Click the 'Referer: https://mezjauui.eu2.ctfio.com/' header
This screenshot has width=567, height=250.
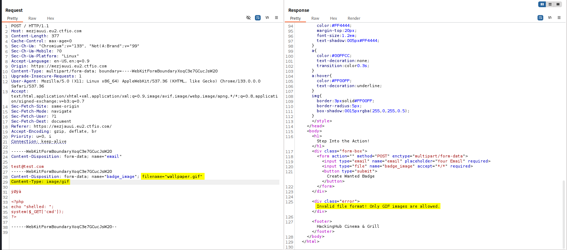tap(61, 126)
